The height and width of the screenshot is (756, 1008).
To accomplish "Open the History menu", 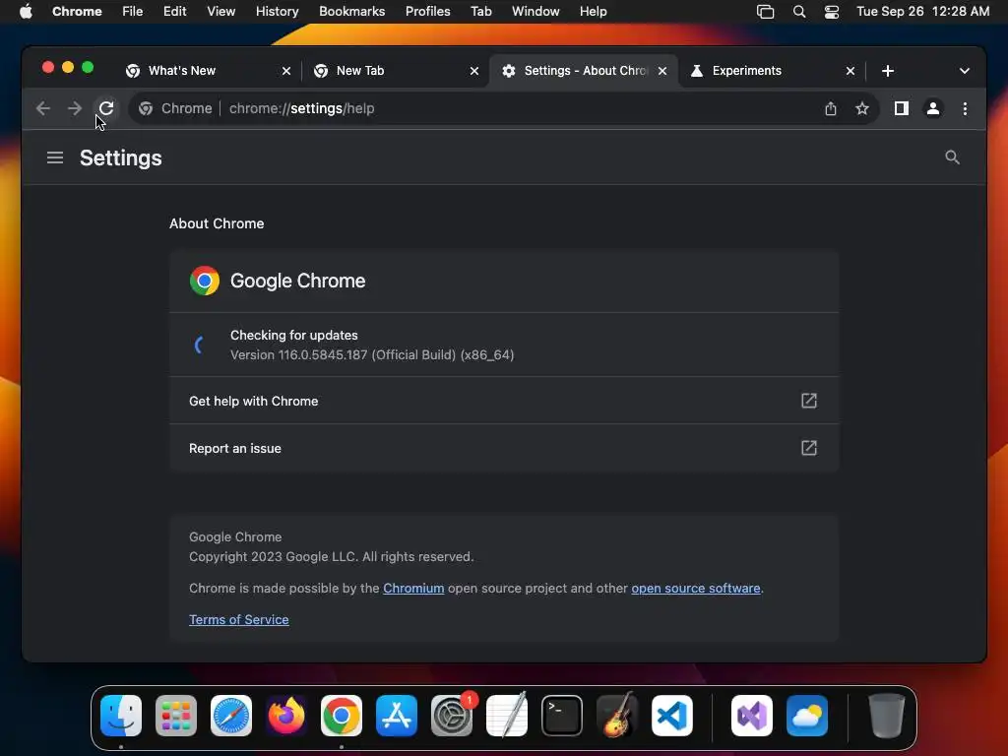I will click(277, 12).
